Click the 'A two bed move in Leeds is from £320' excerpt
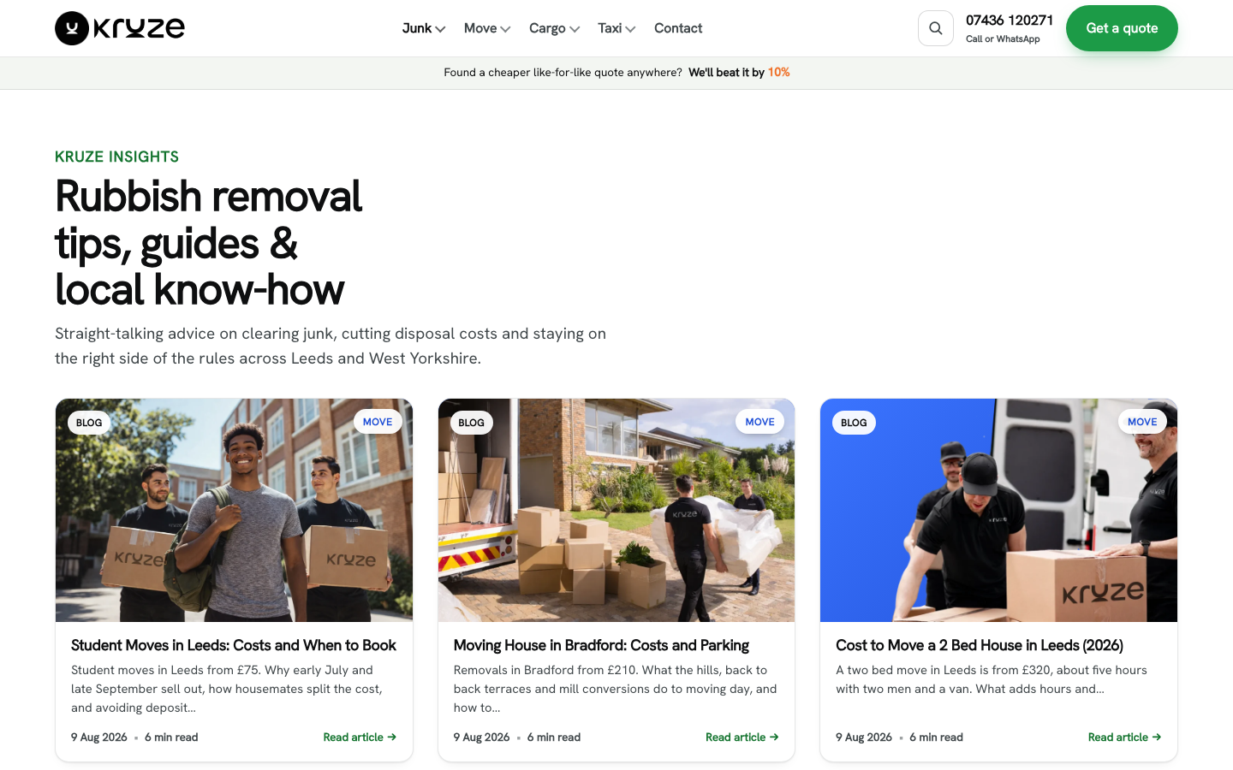This screenshot has height=770, width=1233. pos(992,679)
